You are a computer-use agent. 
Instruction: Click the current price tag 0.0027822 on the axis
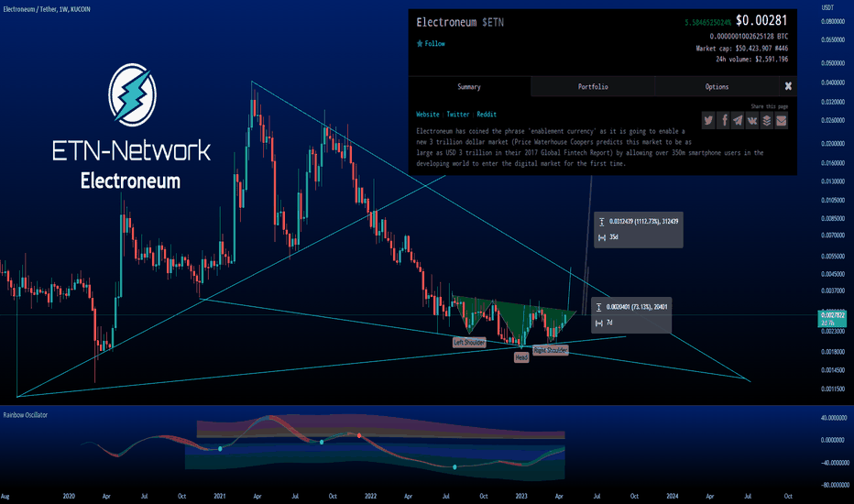point(832,319)
